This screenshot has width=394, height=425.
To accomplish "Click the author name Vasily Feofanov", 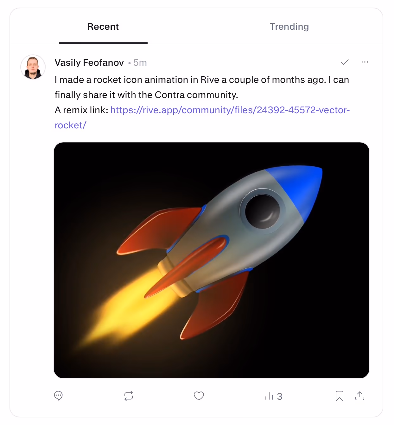I will point(89,63).
